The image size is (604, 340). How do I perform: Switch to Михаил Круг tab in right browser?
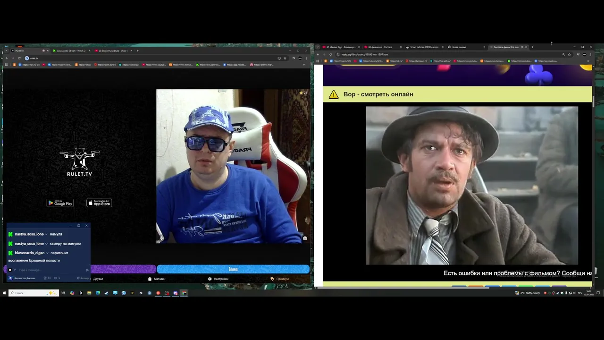click(x=341, y=47)
